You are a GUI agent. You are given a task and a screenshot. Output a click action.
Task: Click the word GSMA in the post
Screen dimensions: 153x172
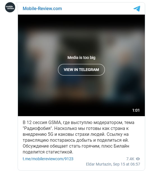point(54,122)
